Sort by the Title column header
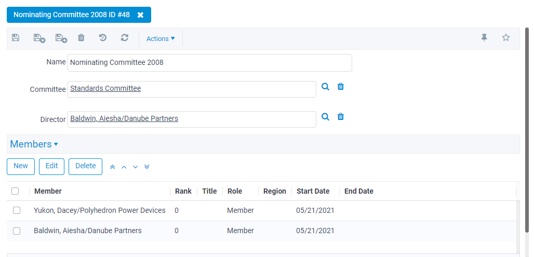 (209, 191)
